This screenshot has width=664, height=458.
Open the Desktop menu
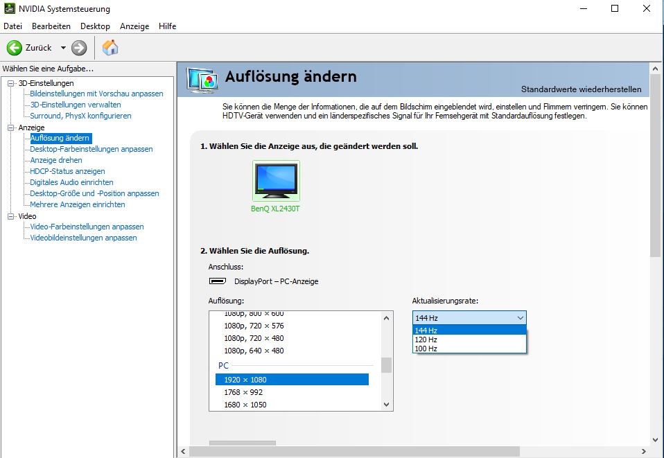(x=95, y=26)
